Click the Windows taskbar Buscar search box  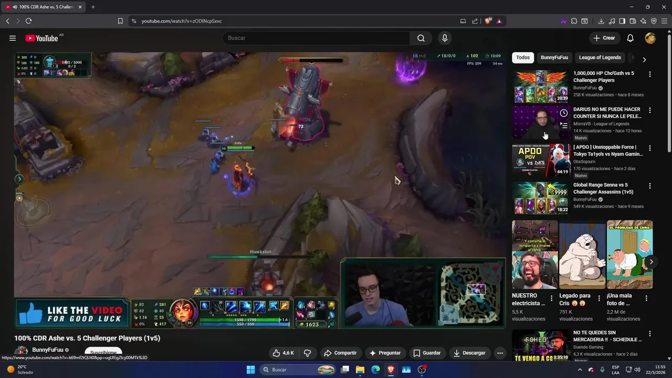point(298,370)
